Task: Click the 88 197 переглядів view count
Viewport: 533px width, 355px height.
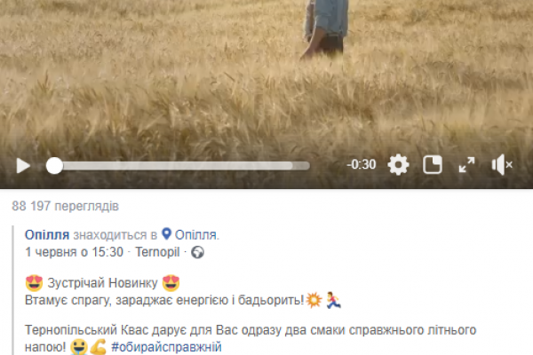Action: (x=65, y=206)
